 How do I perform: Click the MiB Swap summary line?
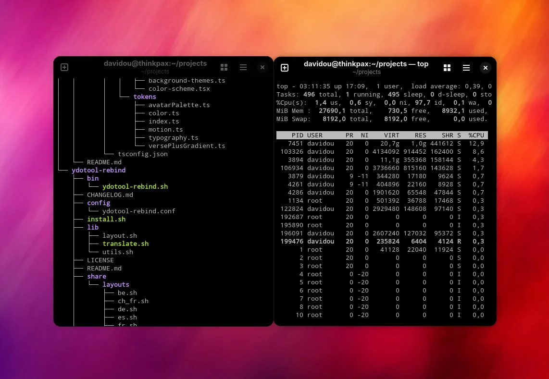click(382, 119)
